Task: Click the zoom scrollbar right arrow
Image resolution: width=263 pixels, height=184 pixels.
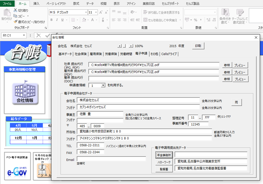Action: 131,46
